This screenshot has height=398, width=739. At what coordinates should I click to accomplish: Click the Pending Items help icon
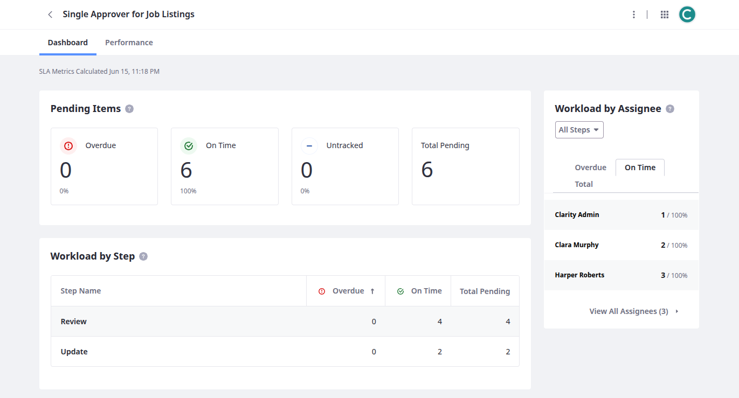coord(129,109)
